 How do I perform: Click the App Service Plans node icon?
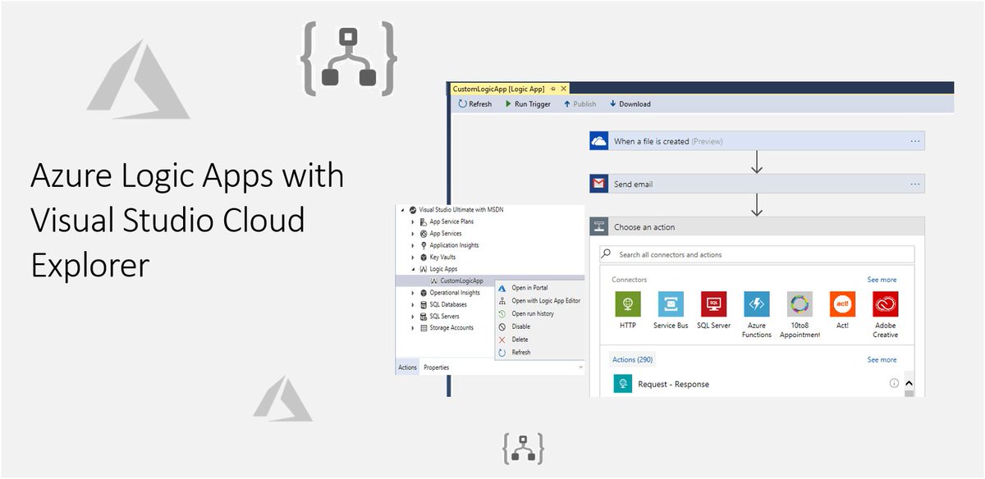423,221
